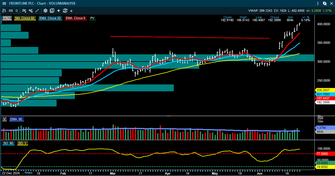
Task: Click the SO 1 stochastic label
Action: tap(22, 143)
